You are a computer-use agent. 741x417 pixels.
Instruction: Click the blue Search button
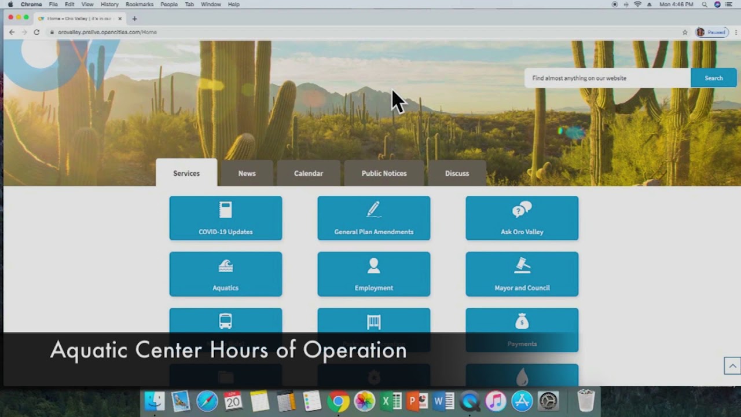click(x=714, y=78)
